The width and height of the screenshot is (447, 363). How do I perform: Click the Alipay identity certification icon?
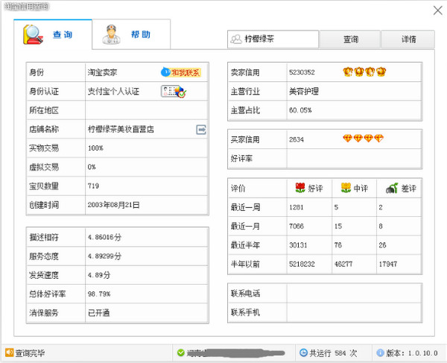174,92
